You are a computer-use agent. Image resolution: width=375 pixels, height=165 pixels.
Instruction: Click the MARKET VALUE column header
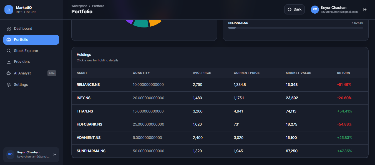pyautogui.click(x=298, y=73)
